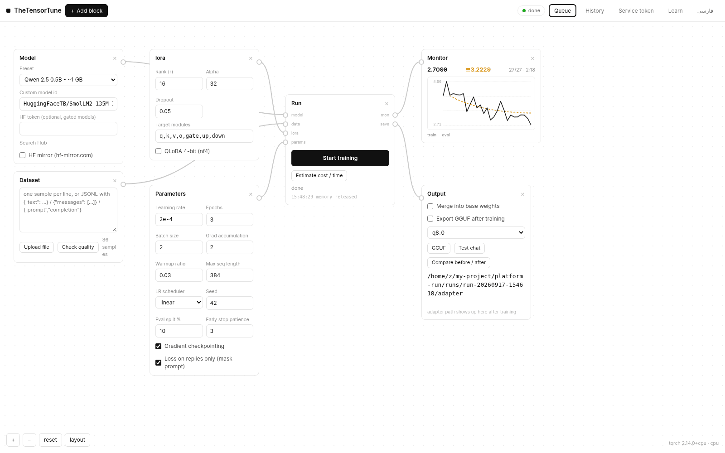Click Estimate cost / time button

(319, 176)
